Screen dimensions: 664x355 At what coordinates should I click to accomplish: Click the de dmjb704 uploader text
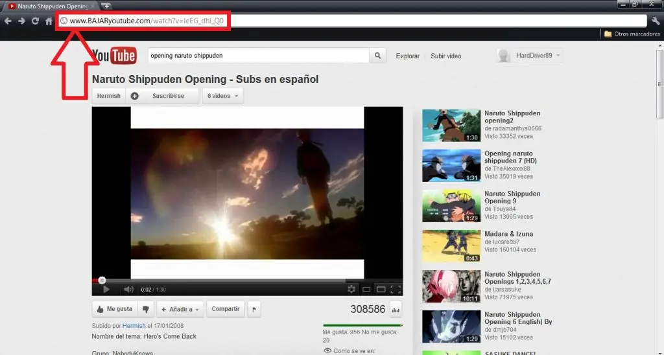coord(501,330)
